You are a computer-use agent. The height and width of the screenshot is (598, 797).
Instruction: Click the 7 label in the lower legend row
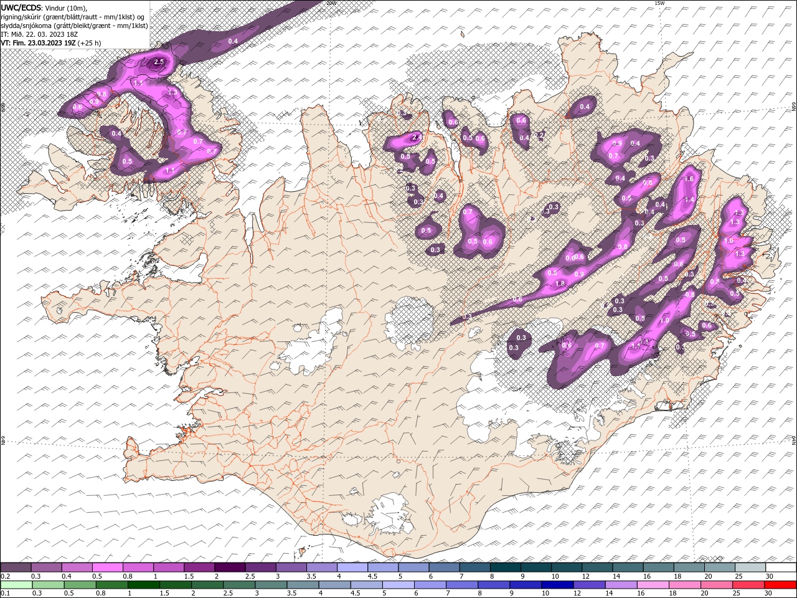click(449, 594)
